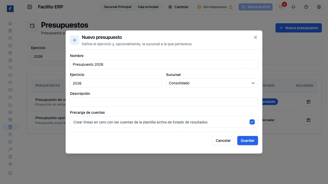Click the Sucursal Principal label in the header
Viewport: 328px width, 184px height.
click(118, 7)
